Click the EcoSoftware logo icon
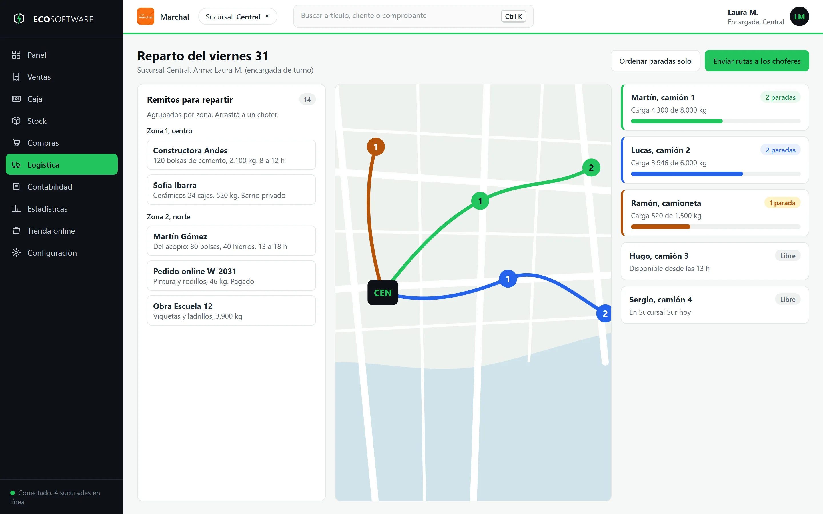The width and height of the screenshot is (823, 514). click(x=19, y=19)
